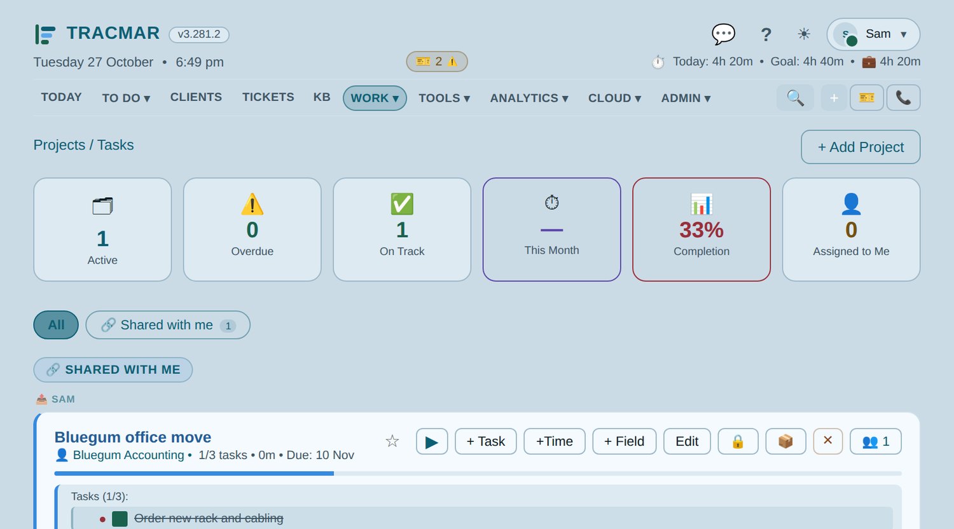Viewport: 954px width, 529px height.
Task: Open the project members button showing 1
Action: coord(876,441)
